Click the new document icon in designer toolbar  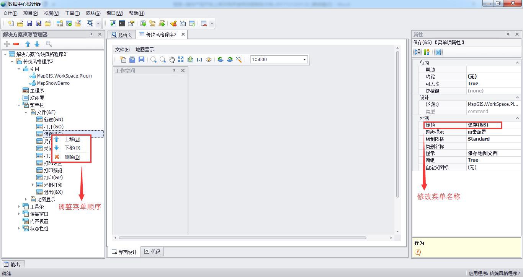click(x=123, y=60)
